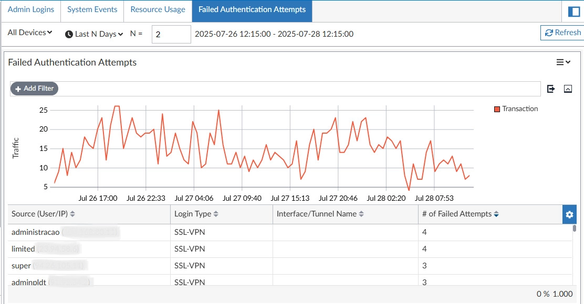
Task: Click the export icon beside filter bar
Action: [551, 89]
